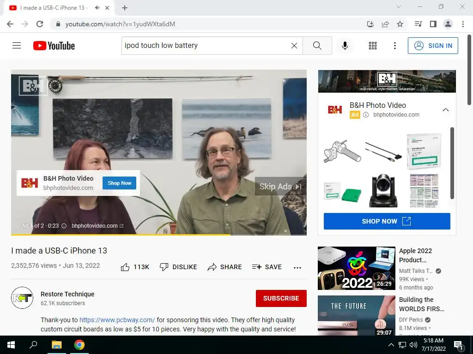This screenshot has height=354, width=473.
Task: Click the DISLIKE thumbs-down button
Action: [178, 267]
